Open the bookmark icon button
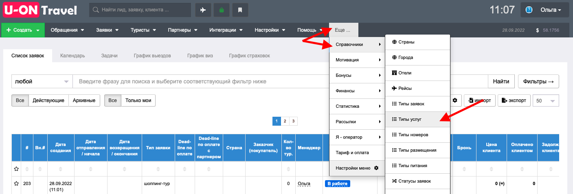The width and height of the screenshot is (573, 194). click(x=240, y=10)
